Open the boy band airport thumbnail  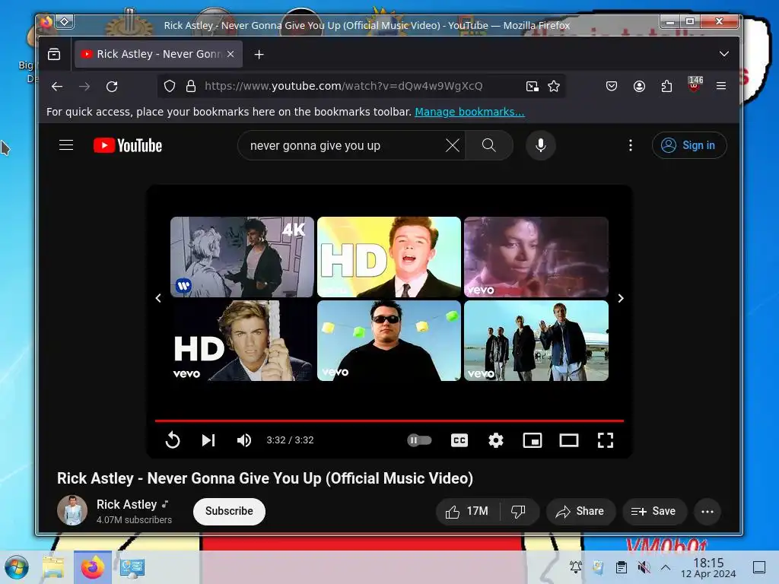536,341
